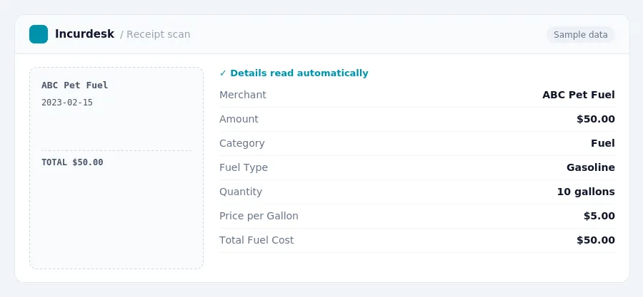
Task: Click the Total Fuel Cost label
Action: coord(256,240)
